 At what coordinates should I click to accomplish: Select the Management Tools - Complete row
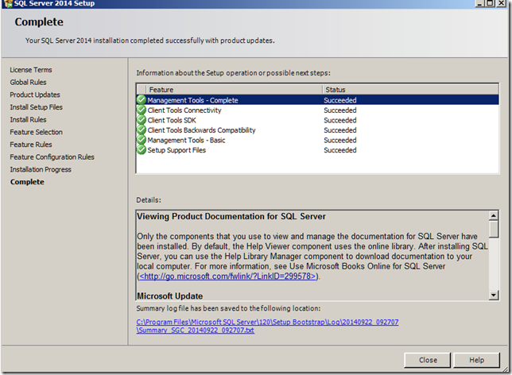(317, 100)
